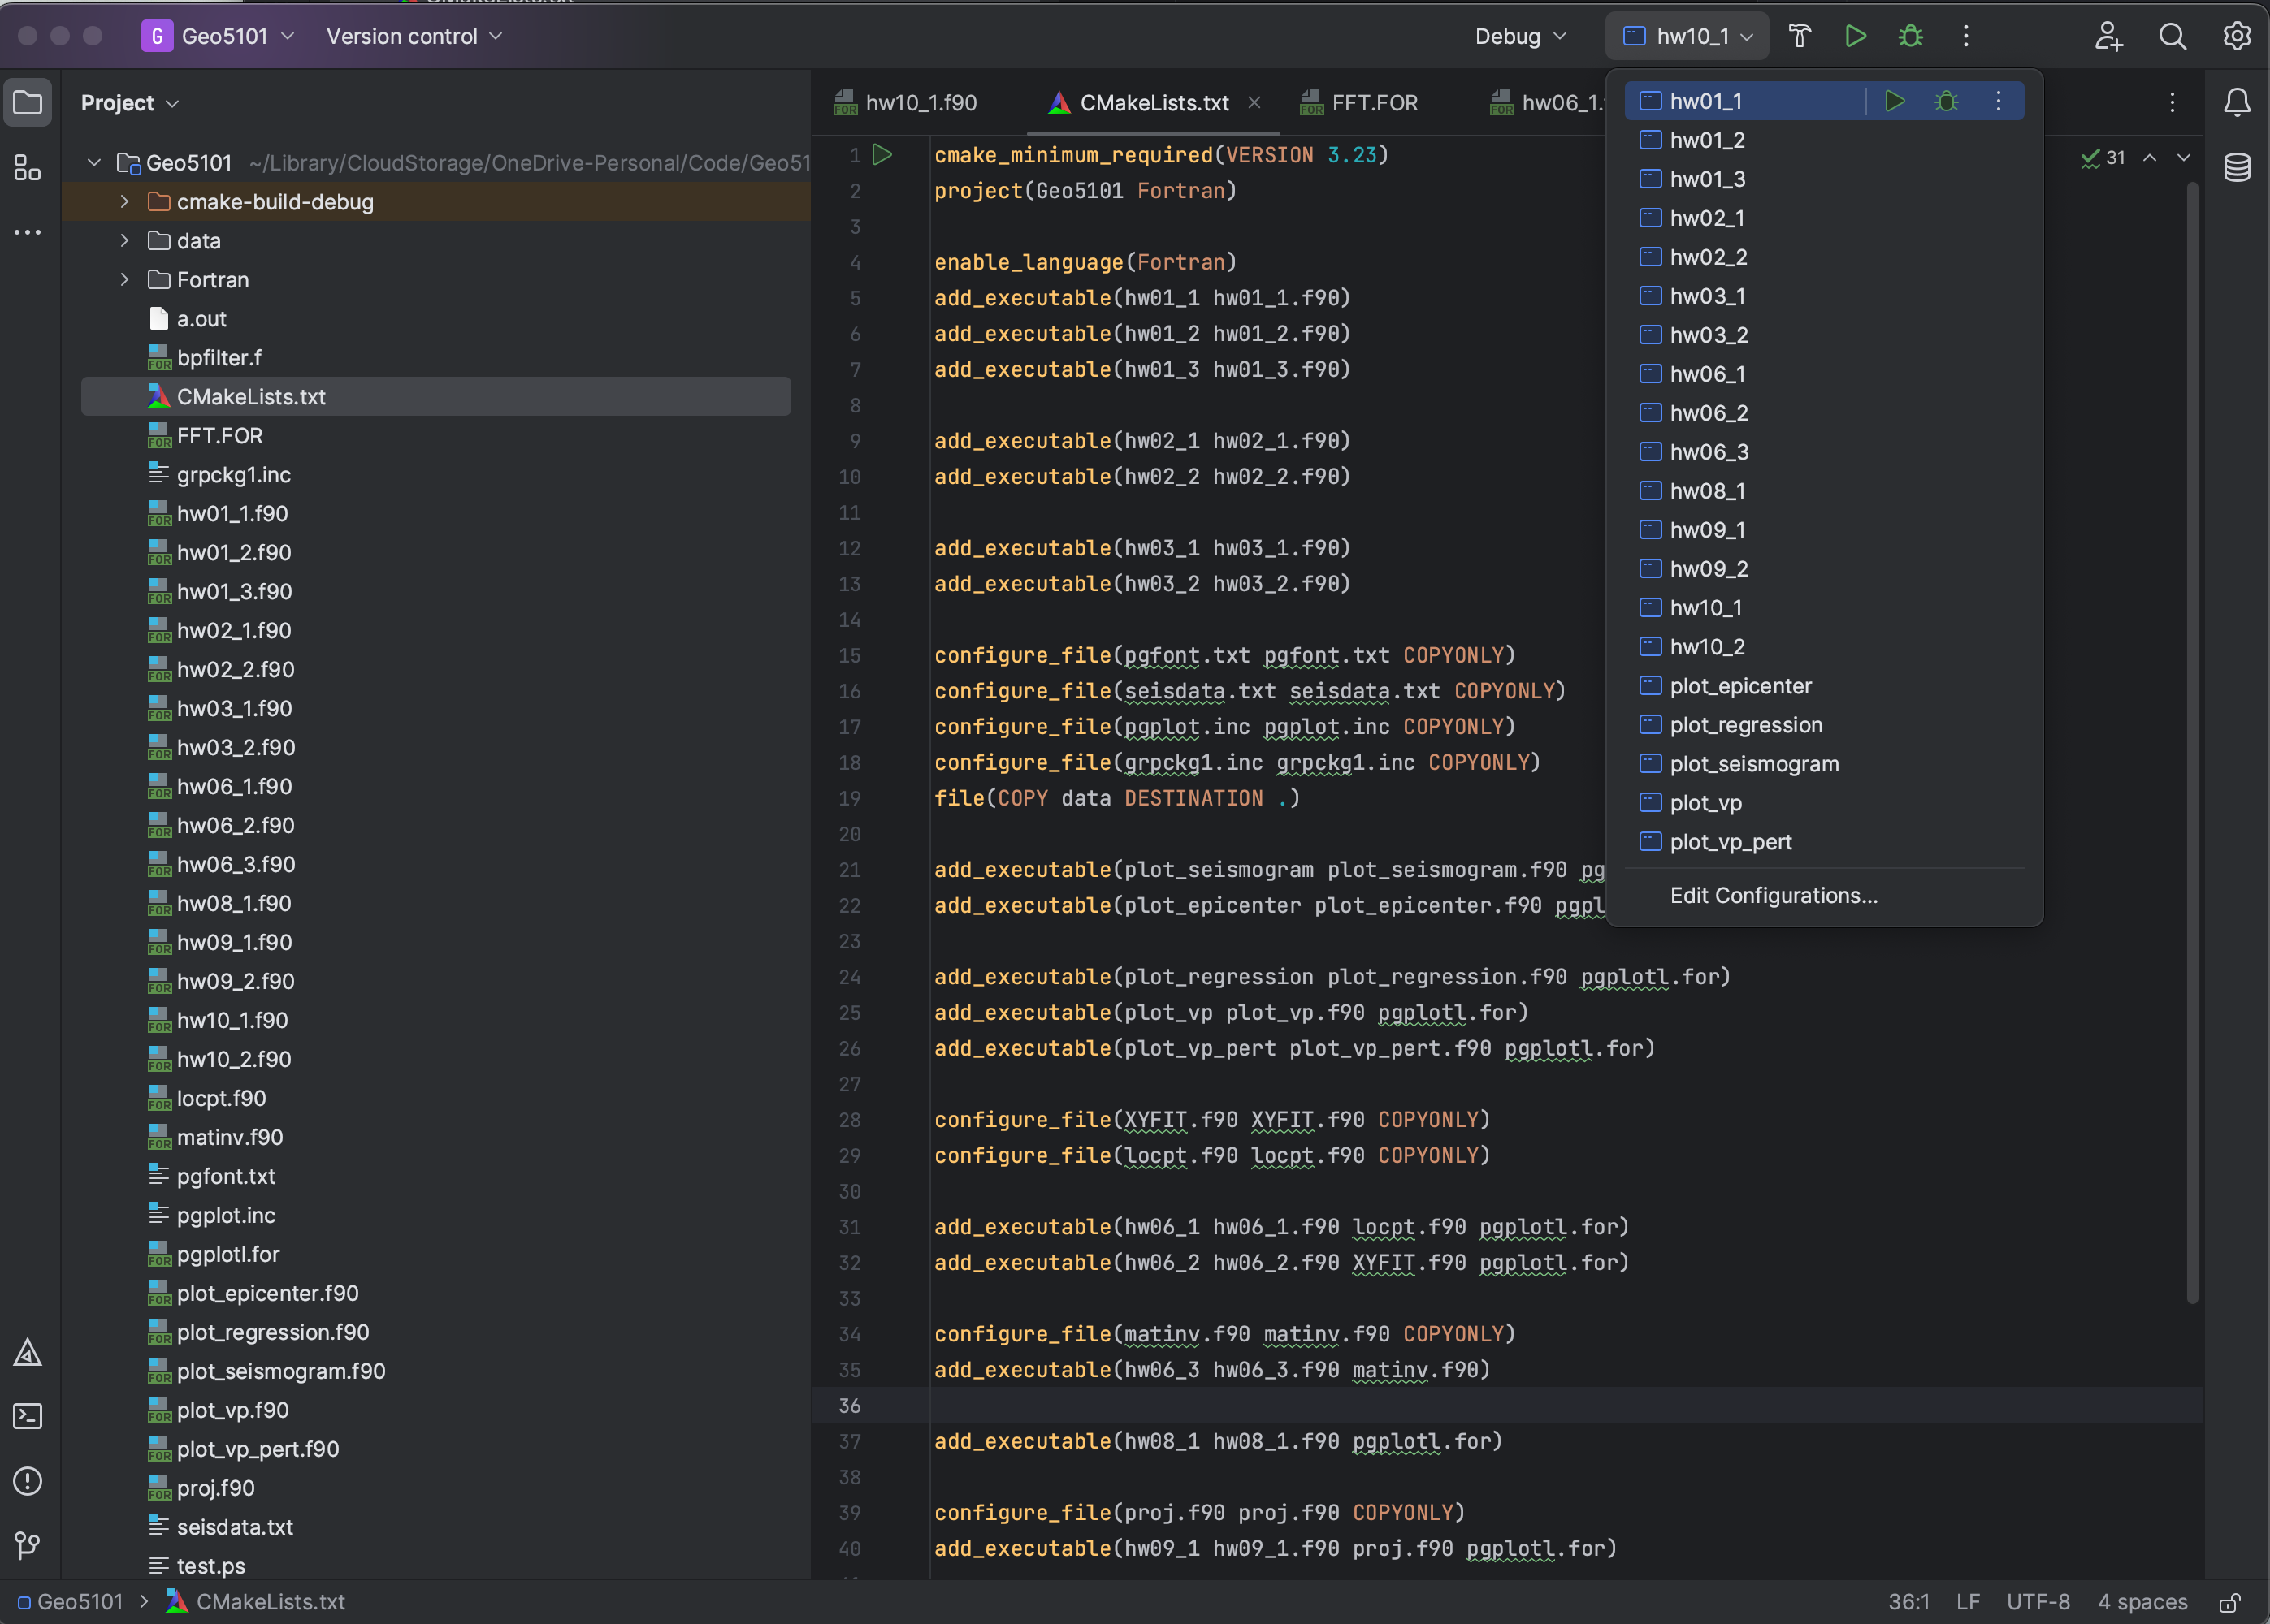Click Edit Configurations... entry
2270x1624 pixels.
pos(1773,895)
